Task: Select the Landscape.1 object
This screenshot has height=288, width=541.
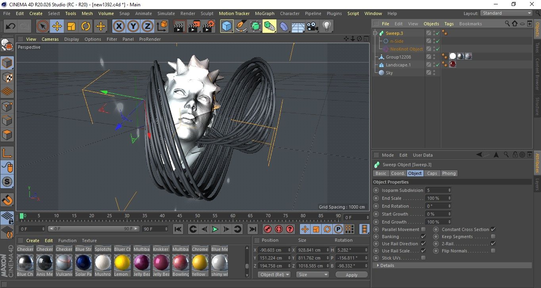Action: [x=398, y=65]
